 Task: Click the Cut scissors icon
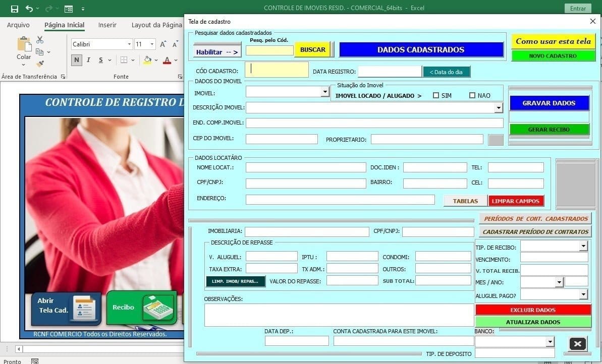pyautogui.click(x=40, y=40)
